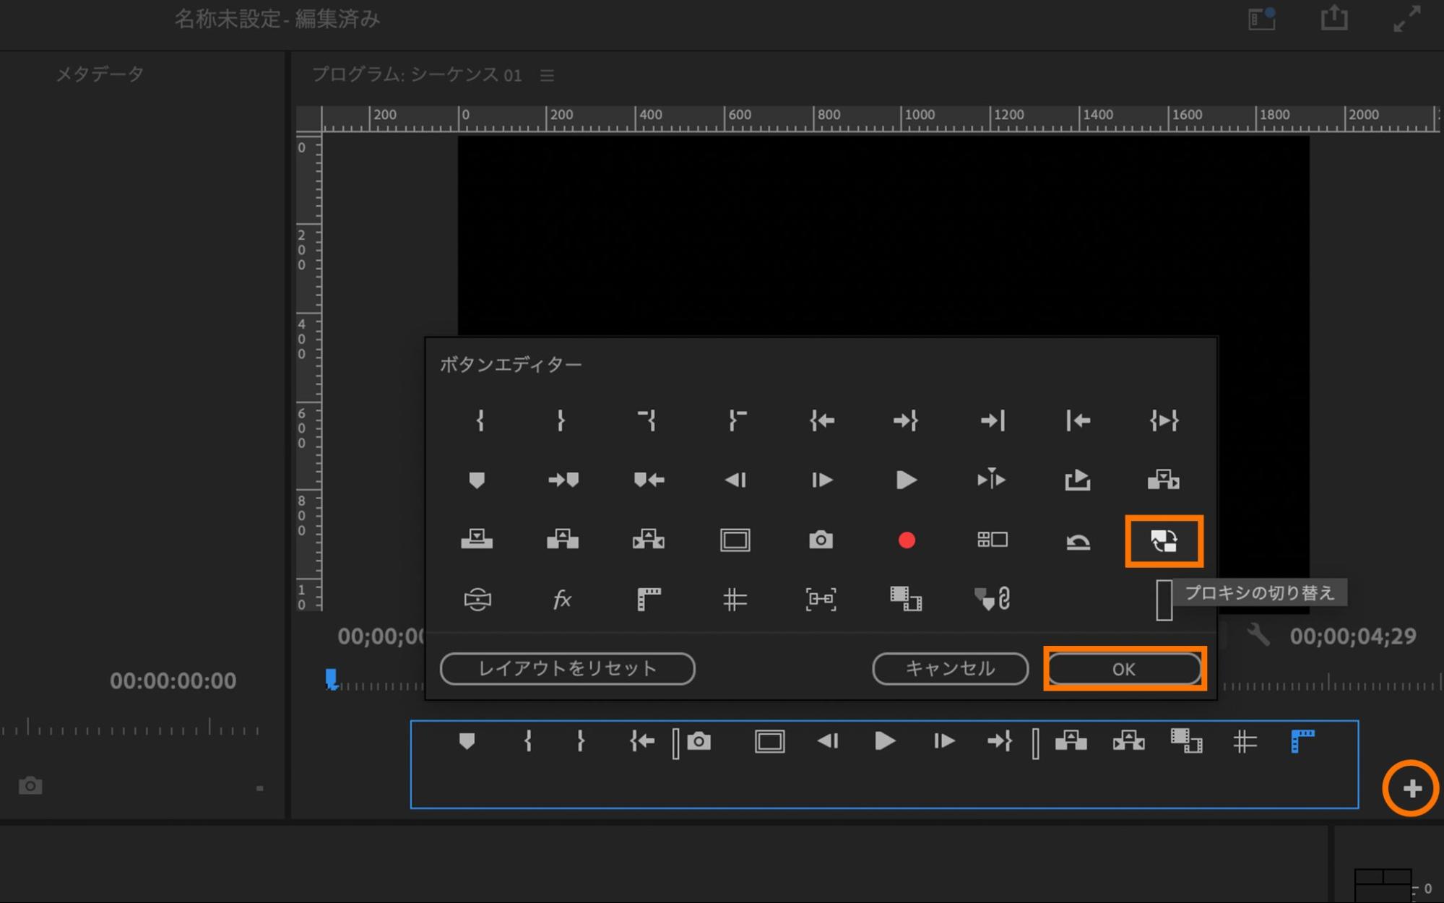The height and width of the screenshot is (903, 1444).
Task: Click the fx global effects mute icon
Action: point(562,599)
